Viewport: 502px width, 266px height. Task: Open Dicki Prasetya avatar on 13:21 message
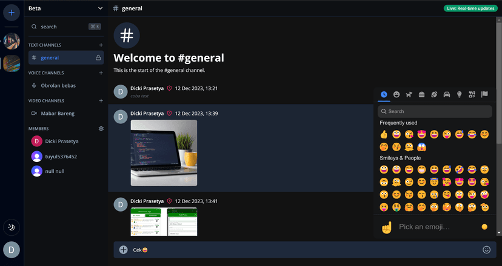point(121,92)
